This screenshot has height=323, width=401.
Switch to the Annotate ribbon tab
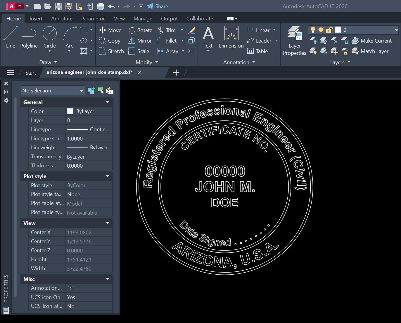point(62,18)
